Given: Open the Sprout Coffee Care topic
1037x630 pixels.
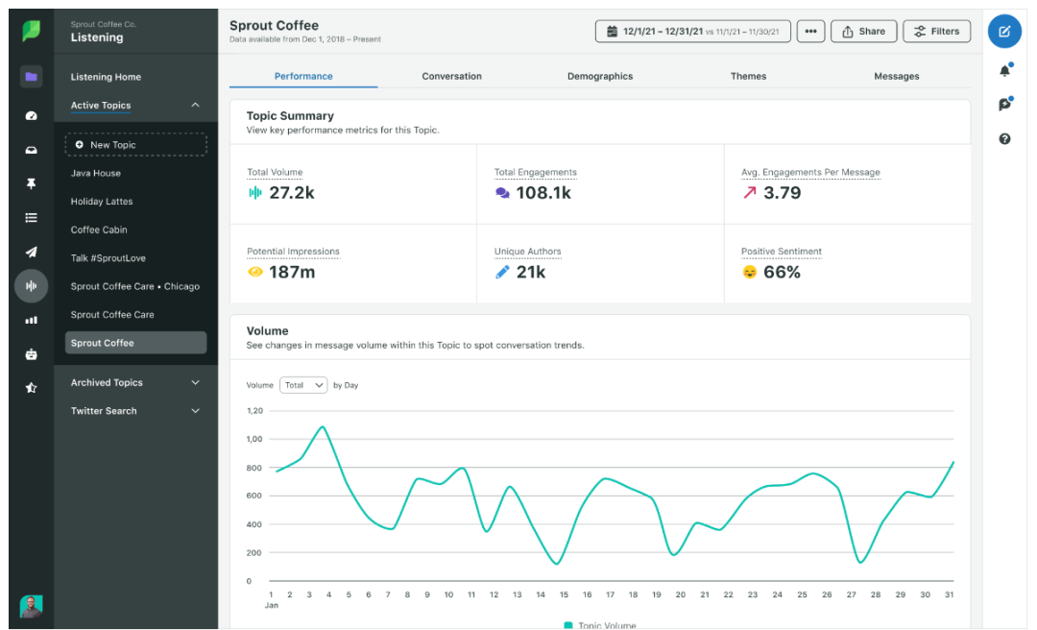Looking at the screenshot, I should click(x=112, y=315).
